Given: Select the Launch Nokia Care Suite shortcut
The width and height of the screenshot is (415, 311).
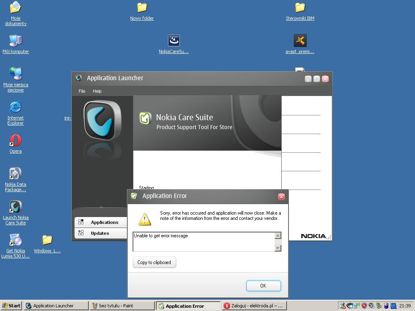Looking at the screenshot, I should [x=16, y=213].
